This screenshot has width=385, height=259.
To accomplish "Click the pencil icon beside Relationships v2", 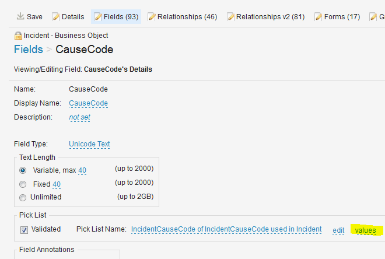I will [x=231, y=17].
